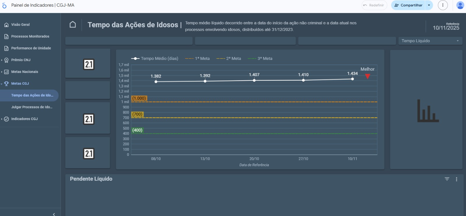Viewport: 466px width, 216px height.
Task: Toggle the Tempo Médio (dias) legend series
Action: click(x=155, y=58)
